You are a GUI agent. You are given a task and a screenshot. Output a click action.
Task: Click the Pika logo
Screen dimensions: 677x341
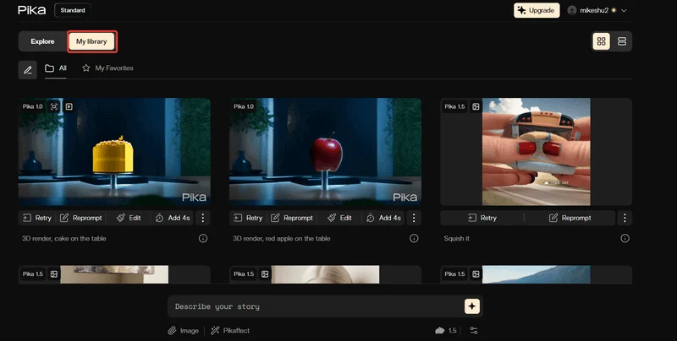coord(32,10)
